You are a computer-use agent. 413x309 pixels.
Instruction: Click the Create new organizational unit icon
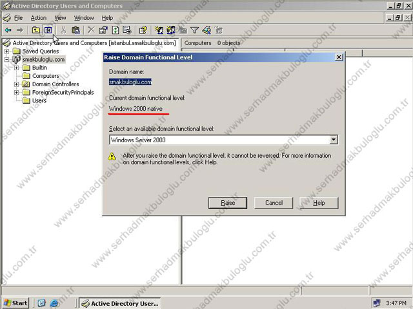pos(183,30)
